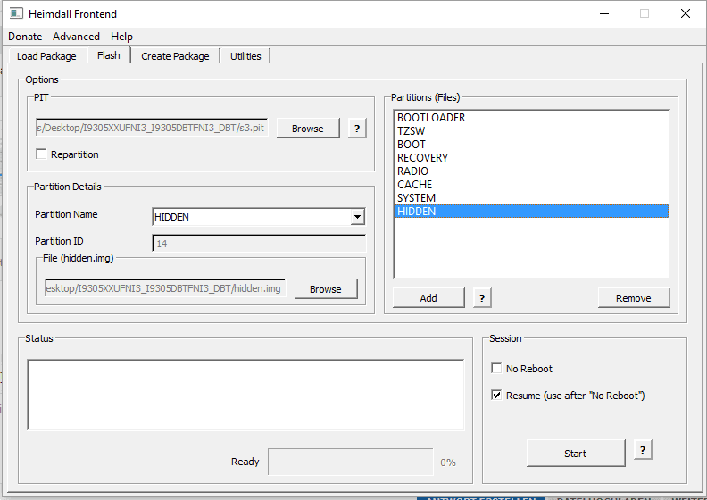Select RECOVERY in the partitions list

coord(531,158)
